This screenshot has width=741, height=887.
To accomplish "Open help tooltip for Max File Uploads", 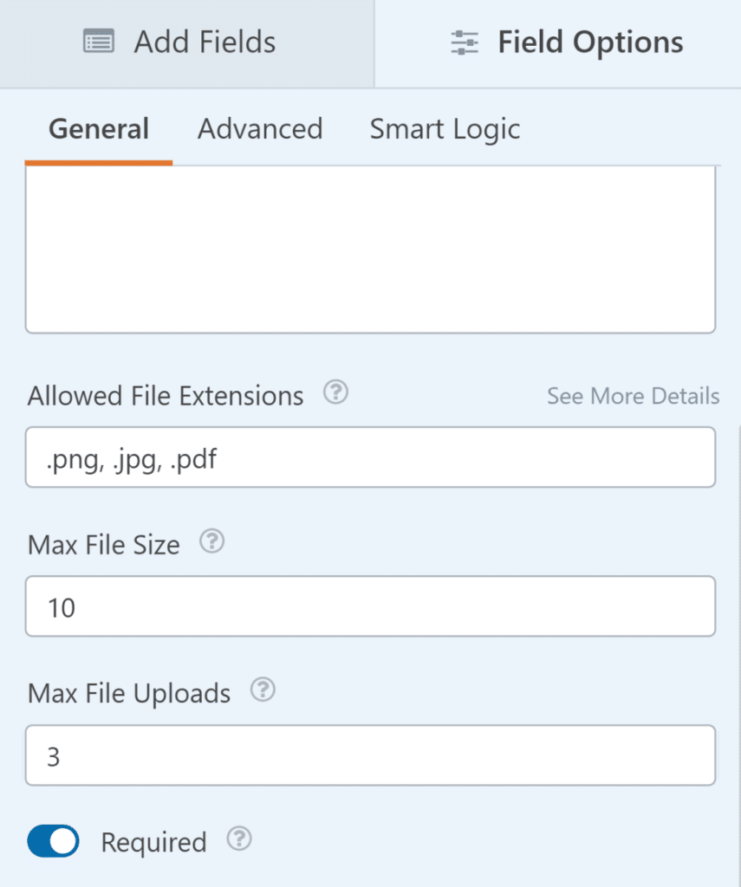I will pyautogui.click(x=263, y=690).
